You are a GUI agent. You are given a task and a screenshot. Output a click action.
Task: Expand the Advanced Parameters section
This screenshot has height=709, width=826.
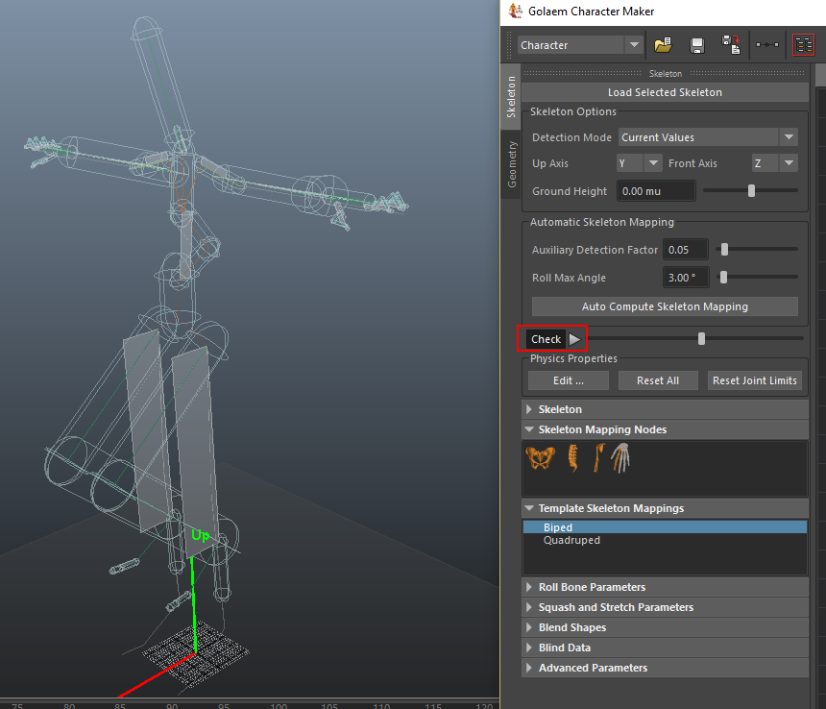665,668
